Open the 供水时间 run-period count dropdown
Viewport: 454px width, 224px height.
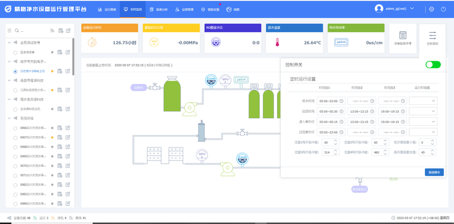click(x=423, y=101)
